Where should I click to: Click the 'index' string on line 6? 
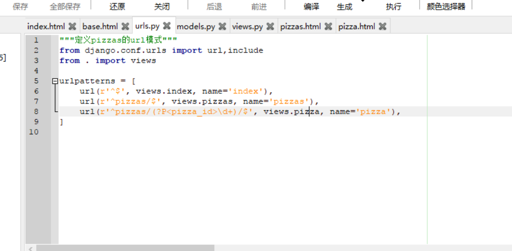click(245, 91)
